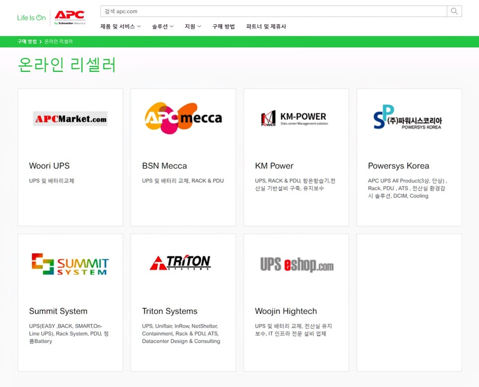Open the APCMarket.com logo
The image size is (479, 387).
[70, 119]
